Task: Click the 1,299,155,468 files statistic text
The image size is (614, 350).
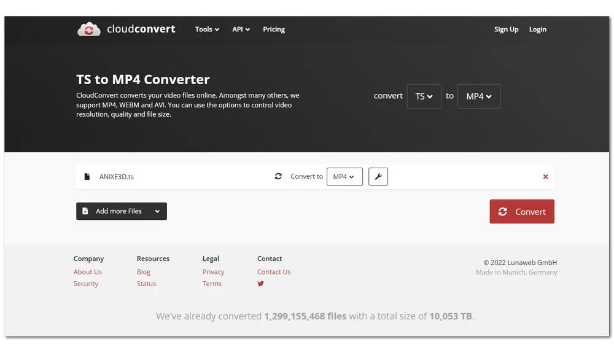Action: pos(305,316)
